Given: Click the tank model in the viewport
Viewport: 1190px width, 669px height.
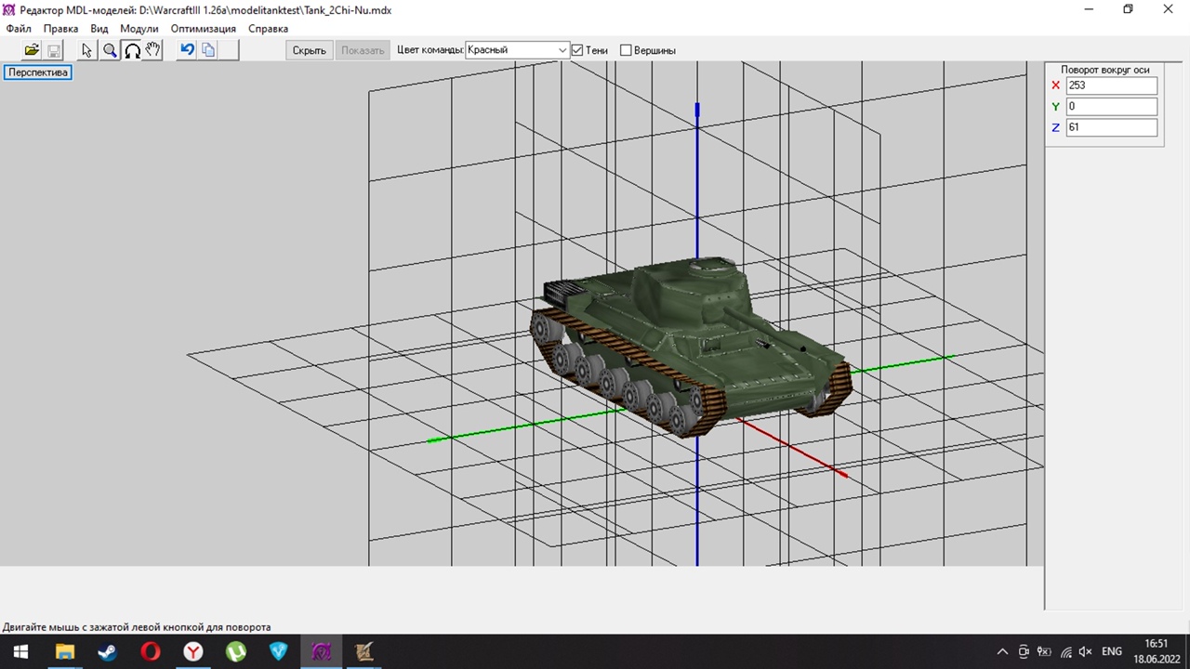Looking at the screenshot, I should pyautogui.click(x=690, y=346).
